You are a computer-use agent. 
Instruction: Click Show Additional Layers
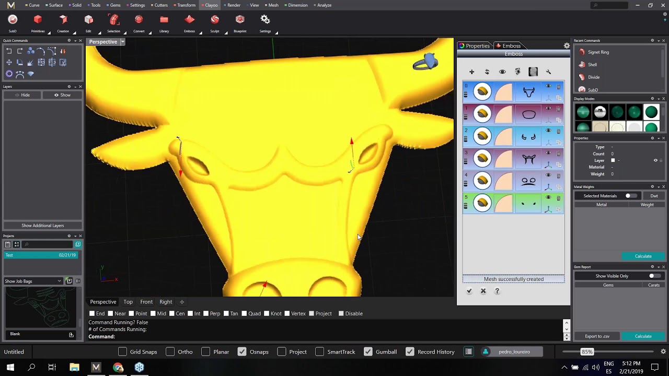43,226
